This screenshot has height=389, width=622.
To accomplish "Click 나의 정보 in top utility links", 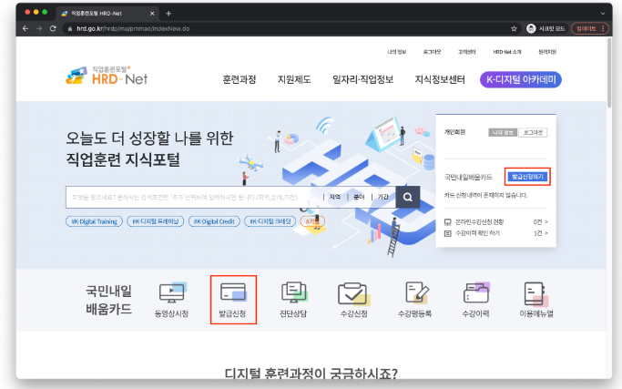I will (x=397, y=52).
